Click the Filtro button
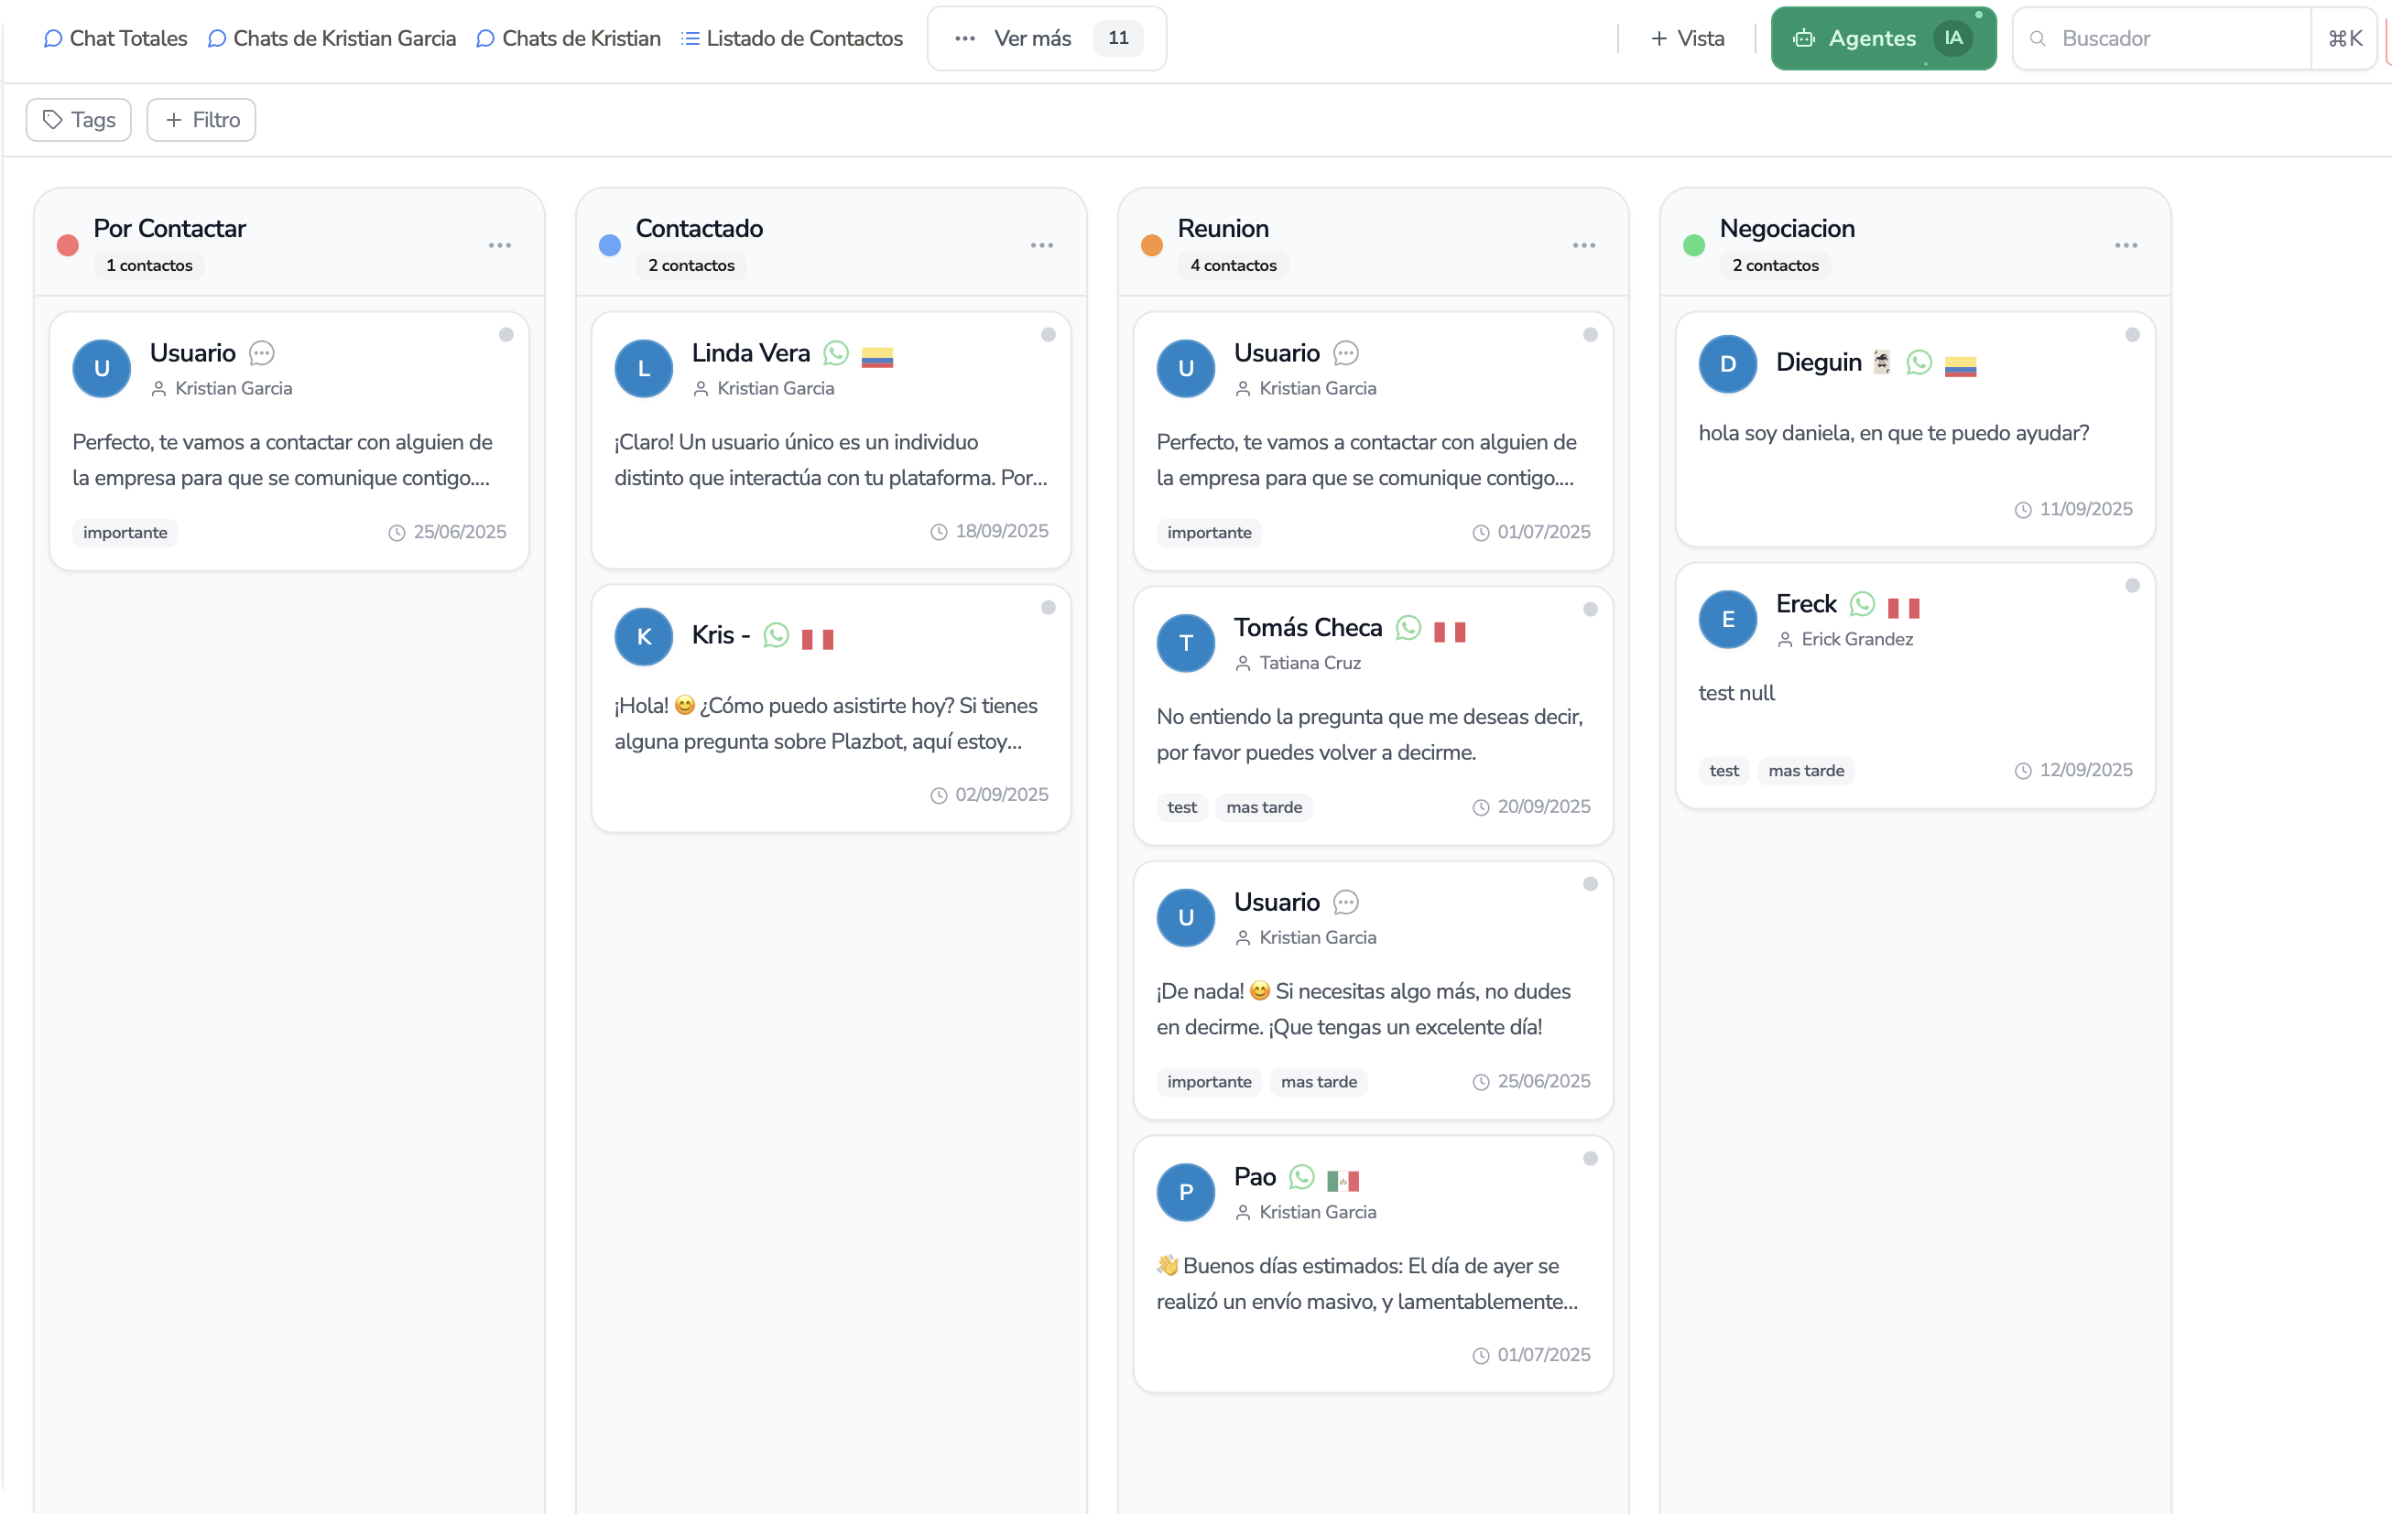 [201, 120]
